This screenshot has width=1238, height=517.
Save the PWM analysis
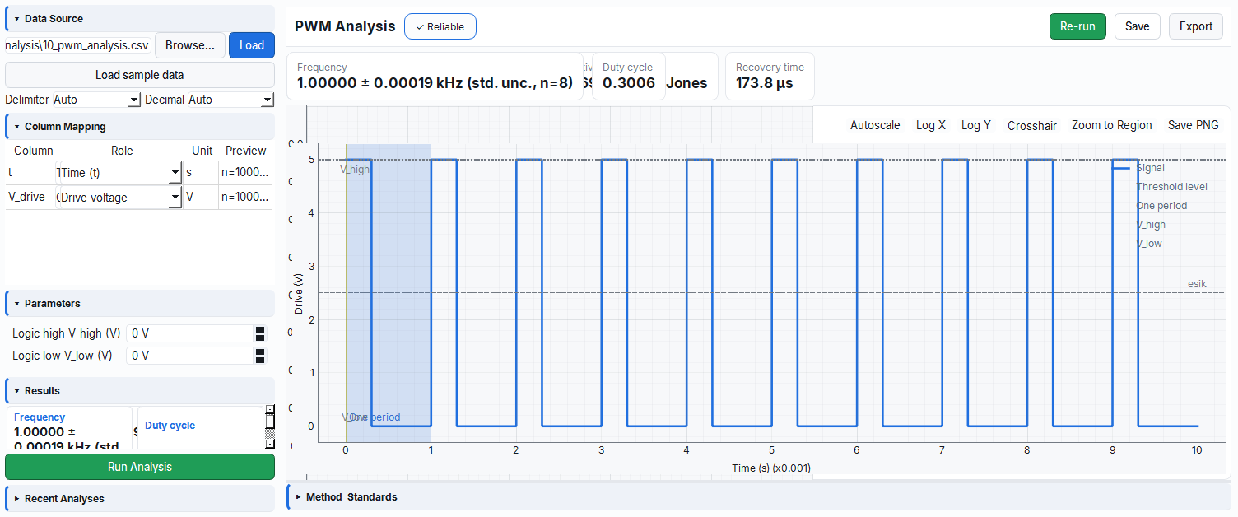click(x=1137, y=26)
